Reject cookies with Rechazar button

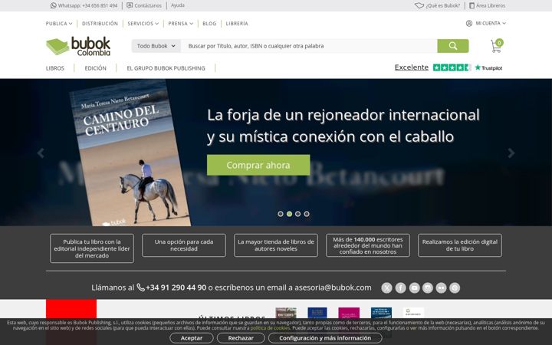(241, 338)
